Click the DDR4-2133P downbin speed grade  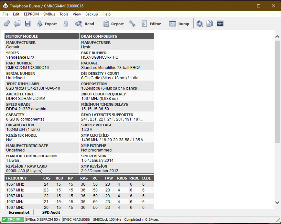point(26,109)
